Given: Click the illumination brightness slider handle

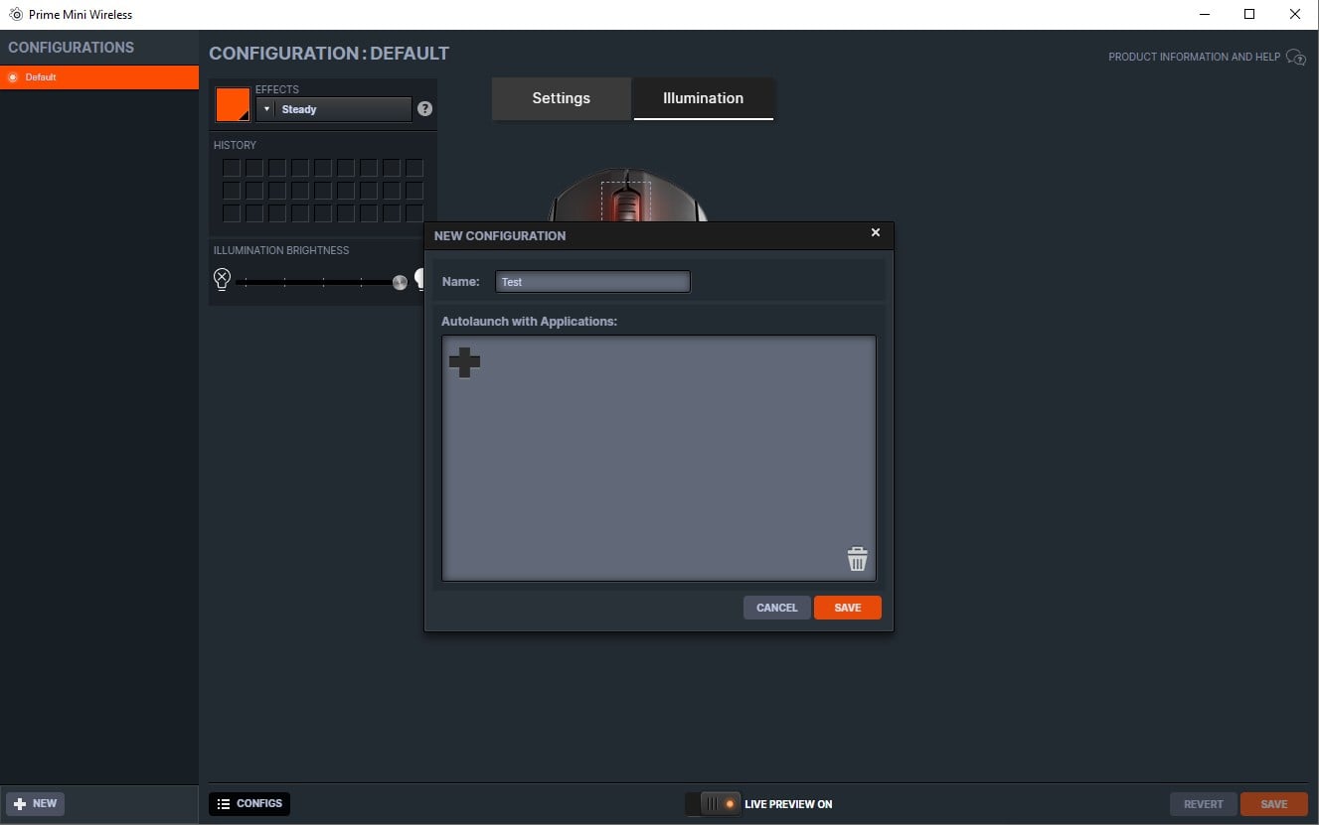Looking at the screenshot, I should coord(400,282).
